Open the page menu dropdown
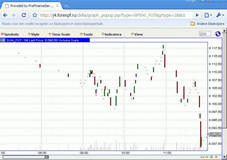 pyautogui.click(x=208, y=15)
